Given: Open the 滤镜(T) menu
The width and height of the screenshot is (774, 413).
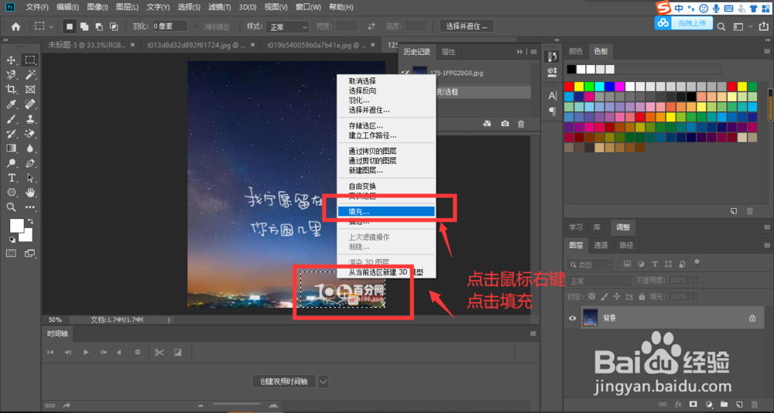Looking at the screenshot, I should click(220, 8).
